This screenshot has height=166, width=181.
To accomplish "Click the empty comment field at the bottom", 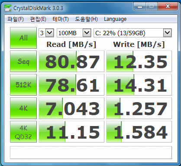I will (91, 153).
